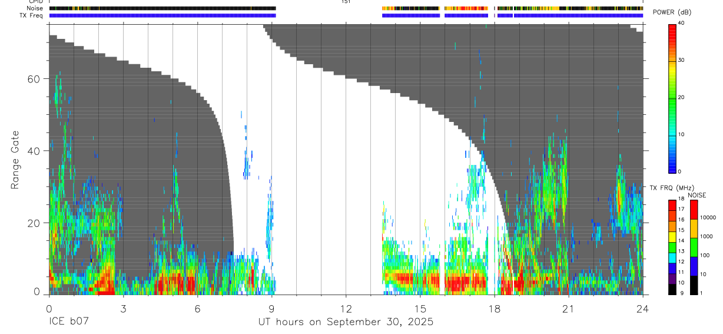Screen dimensions: 723x334
Task: Click range gate 40 tick label
Action: (34, 151)
